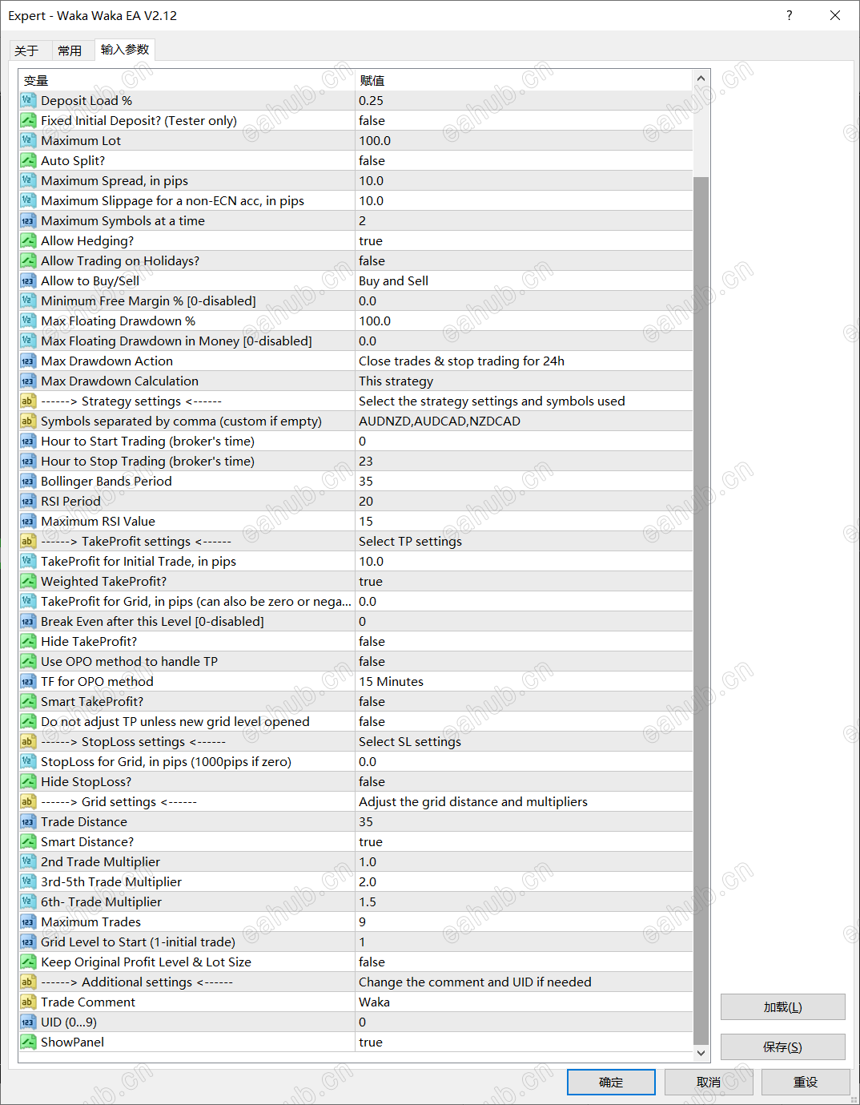This screenshot has width=860, height=1105.
Task: Click the StopLoss settings string icon
Action: point(28,741)
